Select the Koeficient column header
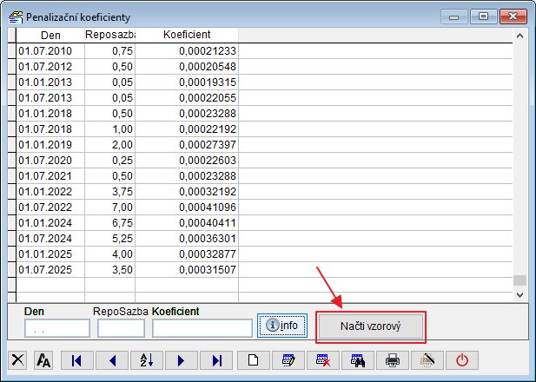The image size is (536, 382). [187, 36]
